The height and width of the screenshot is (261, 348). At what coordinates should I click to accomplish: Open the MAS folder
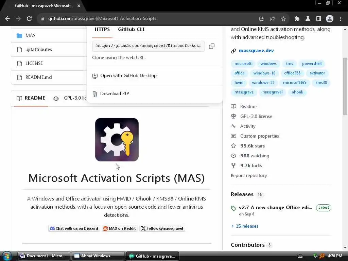[30, 35]
